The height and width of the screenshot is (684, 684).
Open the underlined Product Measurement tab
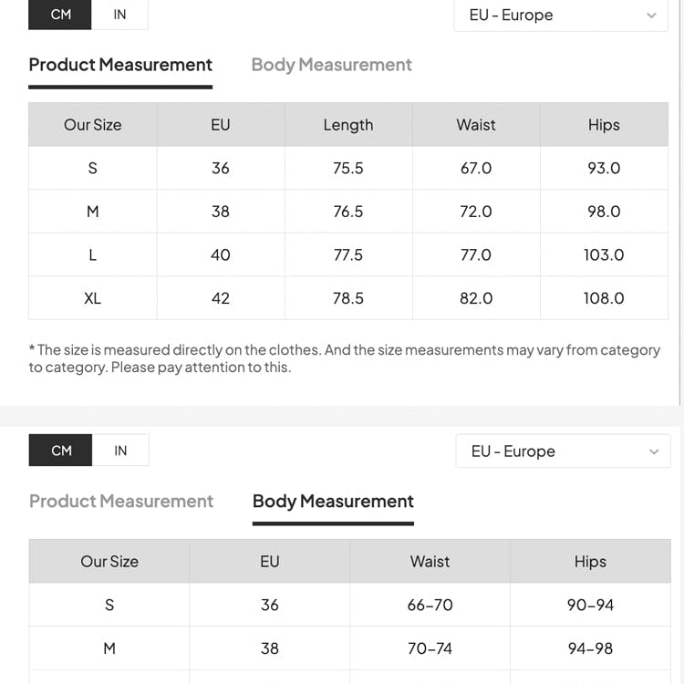pyautogui.click(x=120, y=65)
